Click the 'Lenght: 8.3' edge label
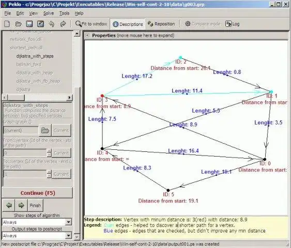This screenshot has height=248, width=291. pyautogui.click(x=137, y=168)
